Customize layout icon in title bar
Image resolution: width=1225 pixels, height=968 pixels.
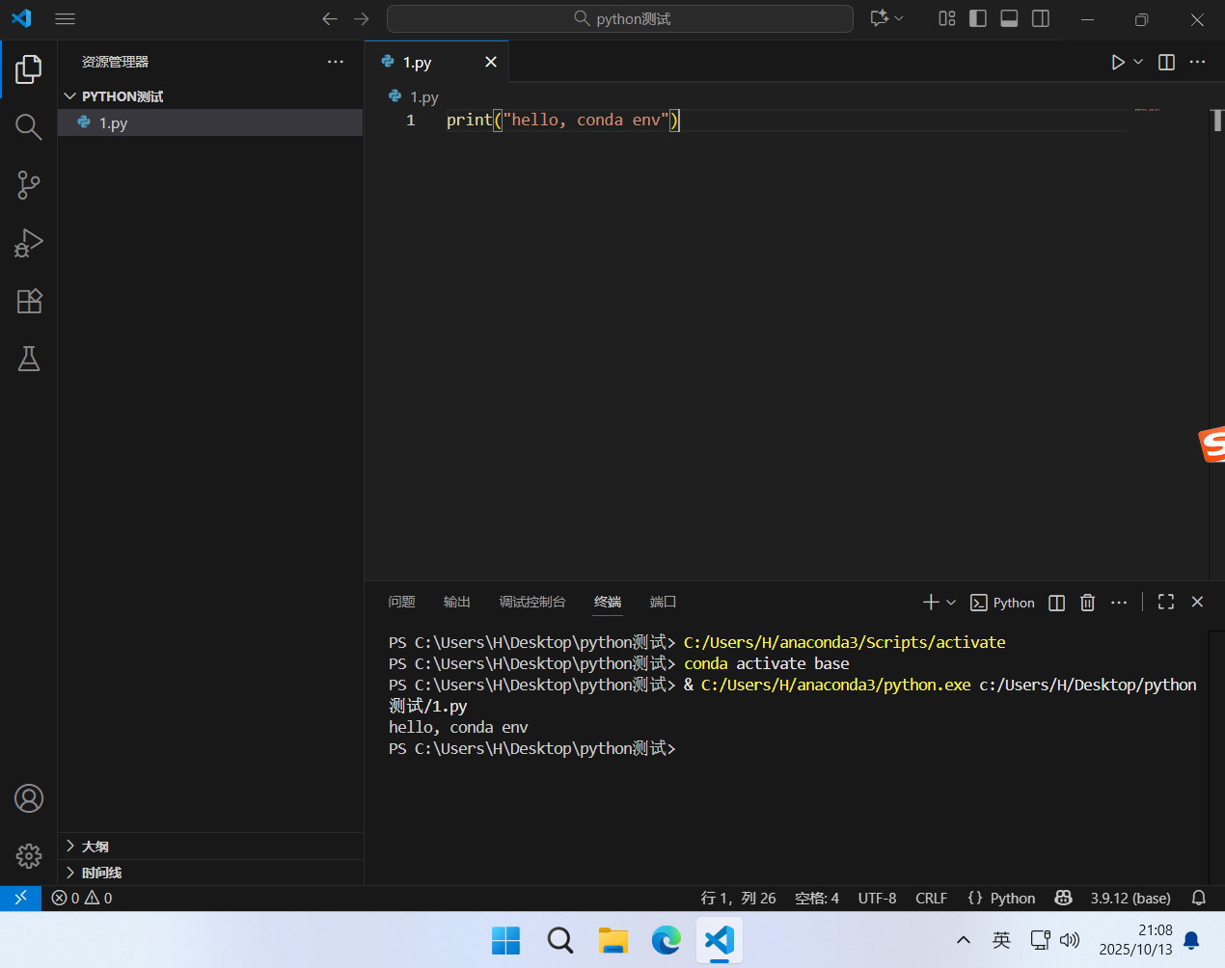(x=946, y=18)
